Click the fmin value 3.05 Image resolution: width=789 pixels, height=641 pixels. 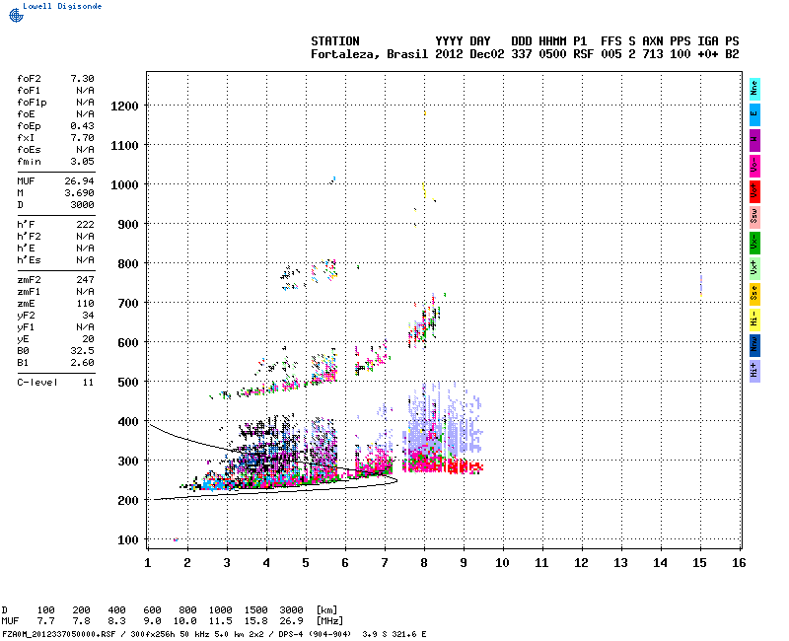(x=82, y=162)
